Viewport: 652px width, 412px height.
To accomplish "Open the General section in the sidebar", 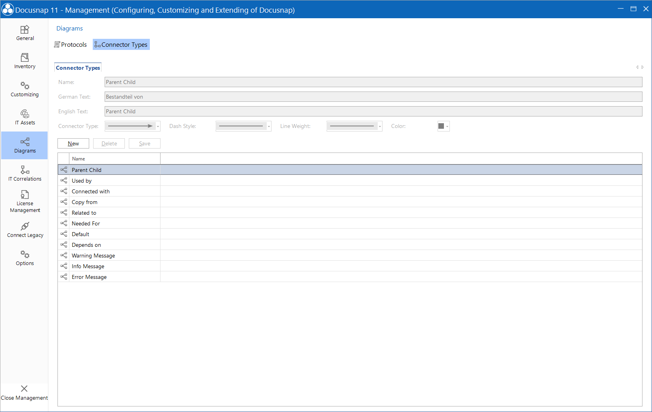I will pyautogui.click(x=25, y=32).
